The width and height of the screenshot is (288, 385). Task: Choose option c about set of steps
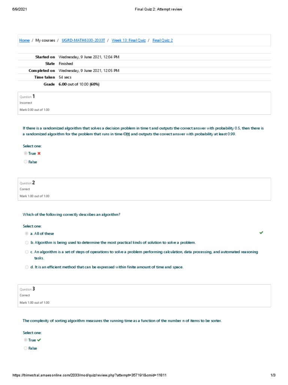(27, 252)
